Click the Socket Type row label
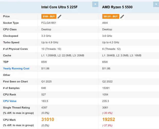 [x=11, y=23]
